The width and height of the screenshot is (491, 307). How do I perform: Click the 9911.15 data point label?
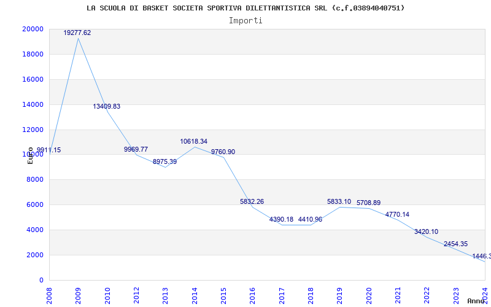click(49, 150)
